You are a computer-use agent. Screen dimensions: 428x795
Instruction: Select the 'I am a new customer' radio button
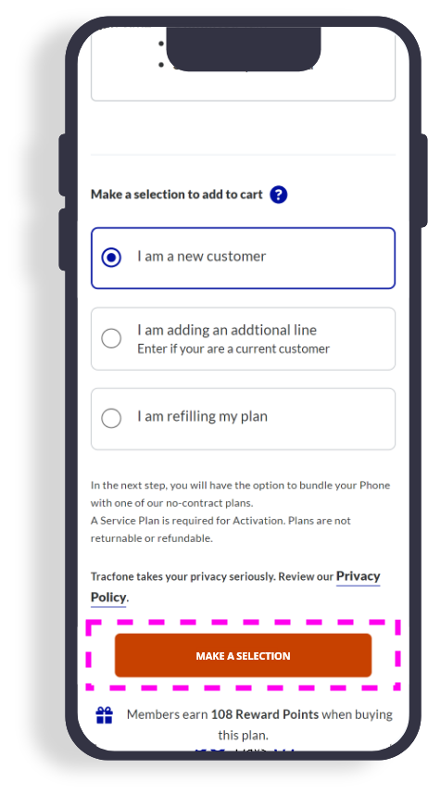[111, 258]
